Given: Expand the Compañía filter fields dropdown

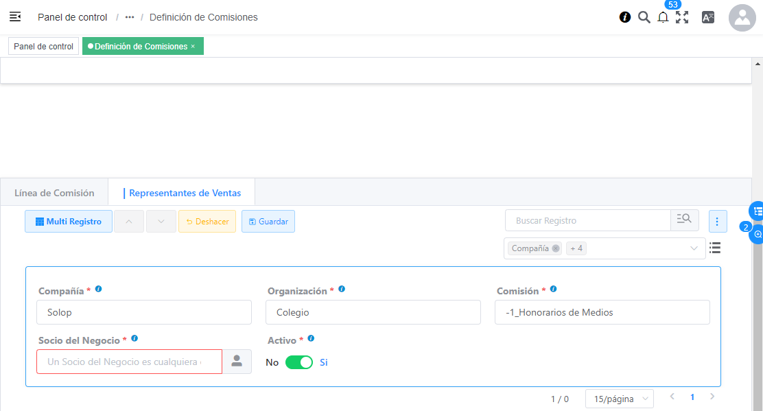Looking at the screenshot, I should 694,248.
